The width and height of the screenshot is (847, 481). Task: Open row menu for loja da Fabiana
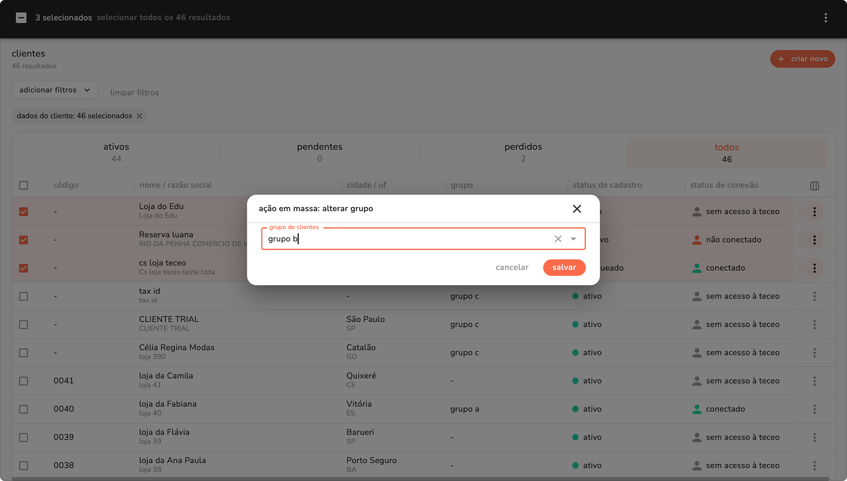click(814, 409)
